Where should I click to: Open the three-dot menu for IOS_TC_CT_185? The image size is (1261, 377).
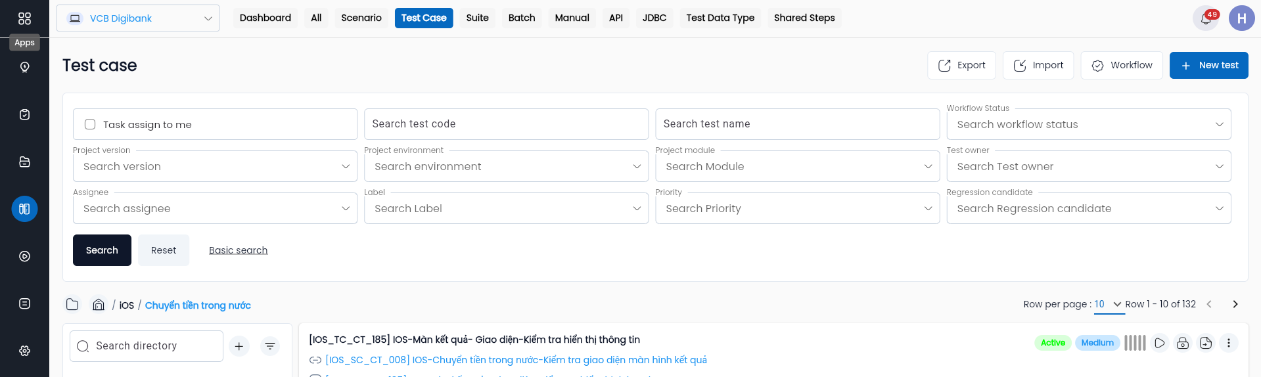pyautogui.click(x=1229, y=343)
